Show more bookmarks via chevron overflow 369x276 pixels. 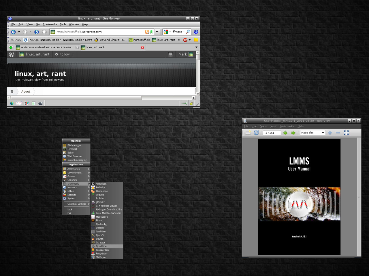pos(179,40)
